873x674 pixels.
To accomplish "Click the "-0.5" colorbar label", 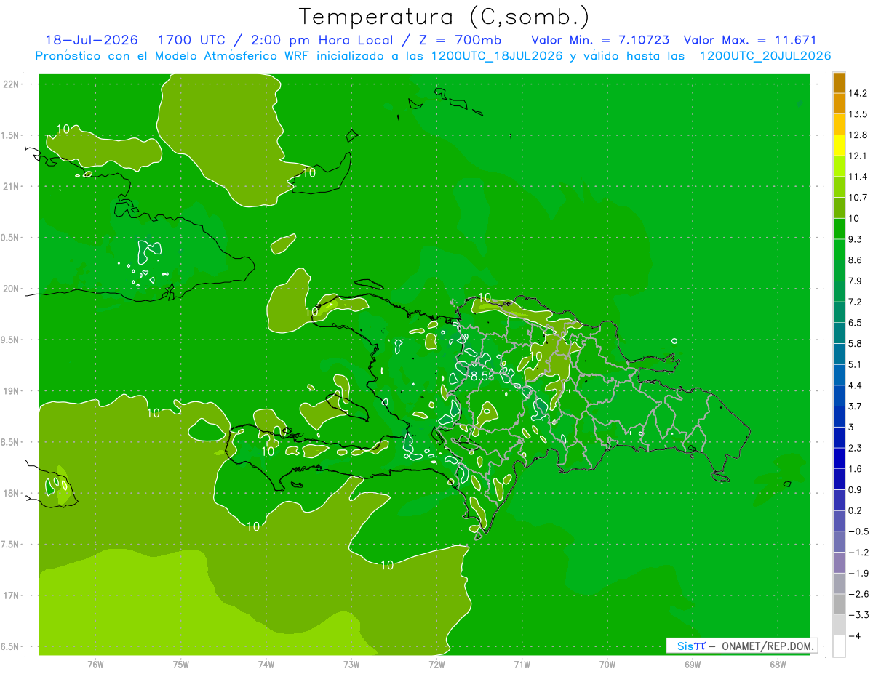I will [858, 531].
